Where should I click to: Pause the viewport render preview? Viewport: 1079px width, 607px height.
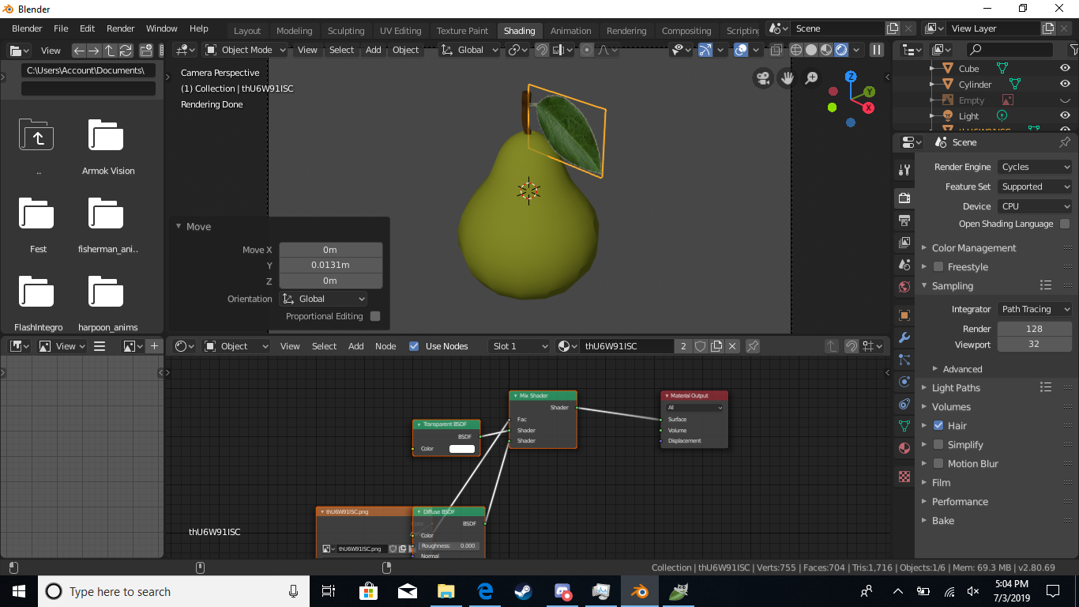pos(877,50)
